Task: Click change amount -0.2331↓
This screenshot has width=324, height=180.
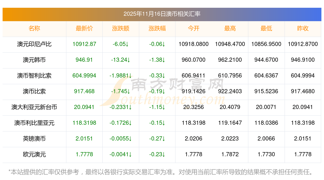Action: (121, 107)
